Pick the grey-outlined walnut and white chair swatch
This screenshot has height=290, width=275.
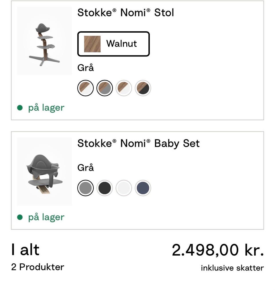tap(124, 88)
